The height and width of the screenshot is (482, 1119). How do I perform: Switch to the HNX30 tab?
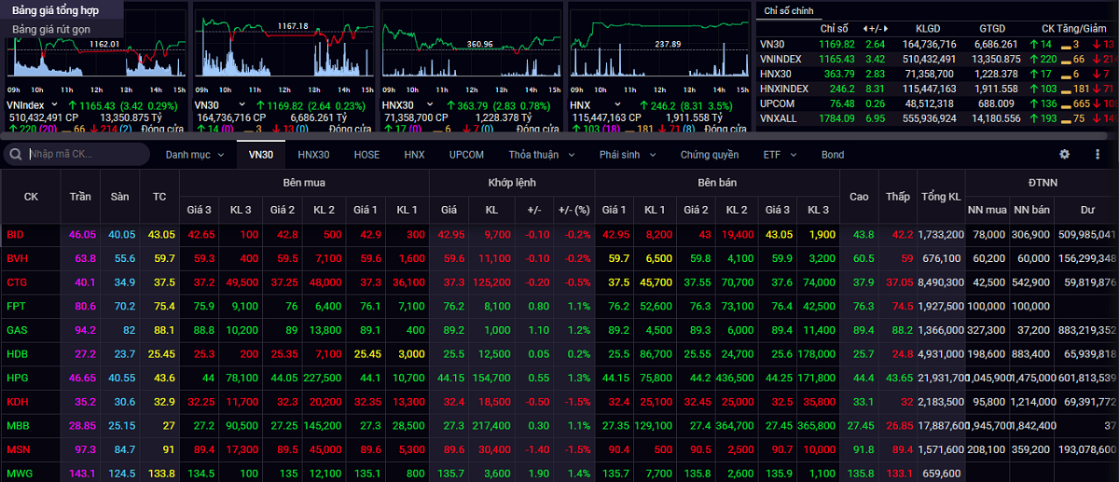point(313,155)
